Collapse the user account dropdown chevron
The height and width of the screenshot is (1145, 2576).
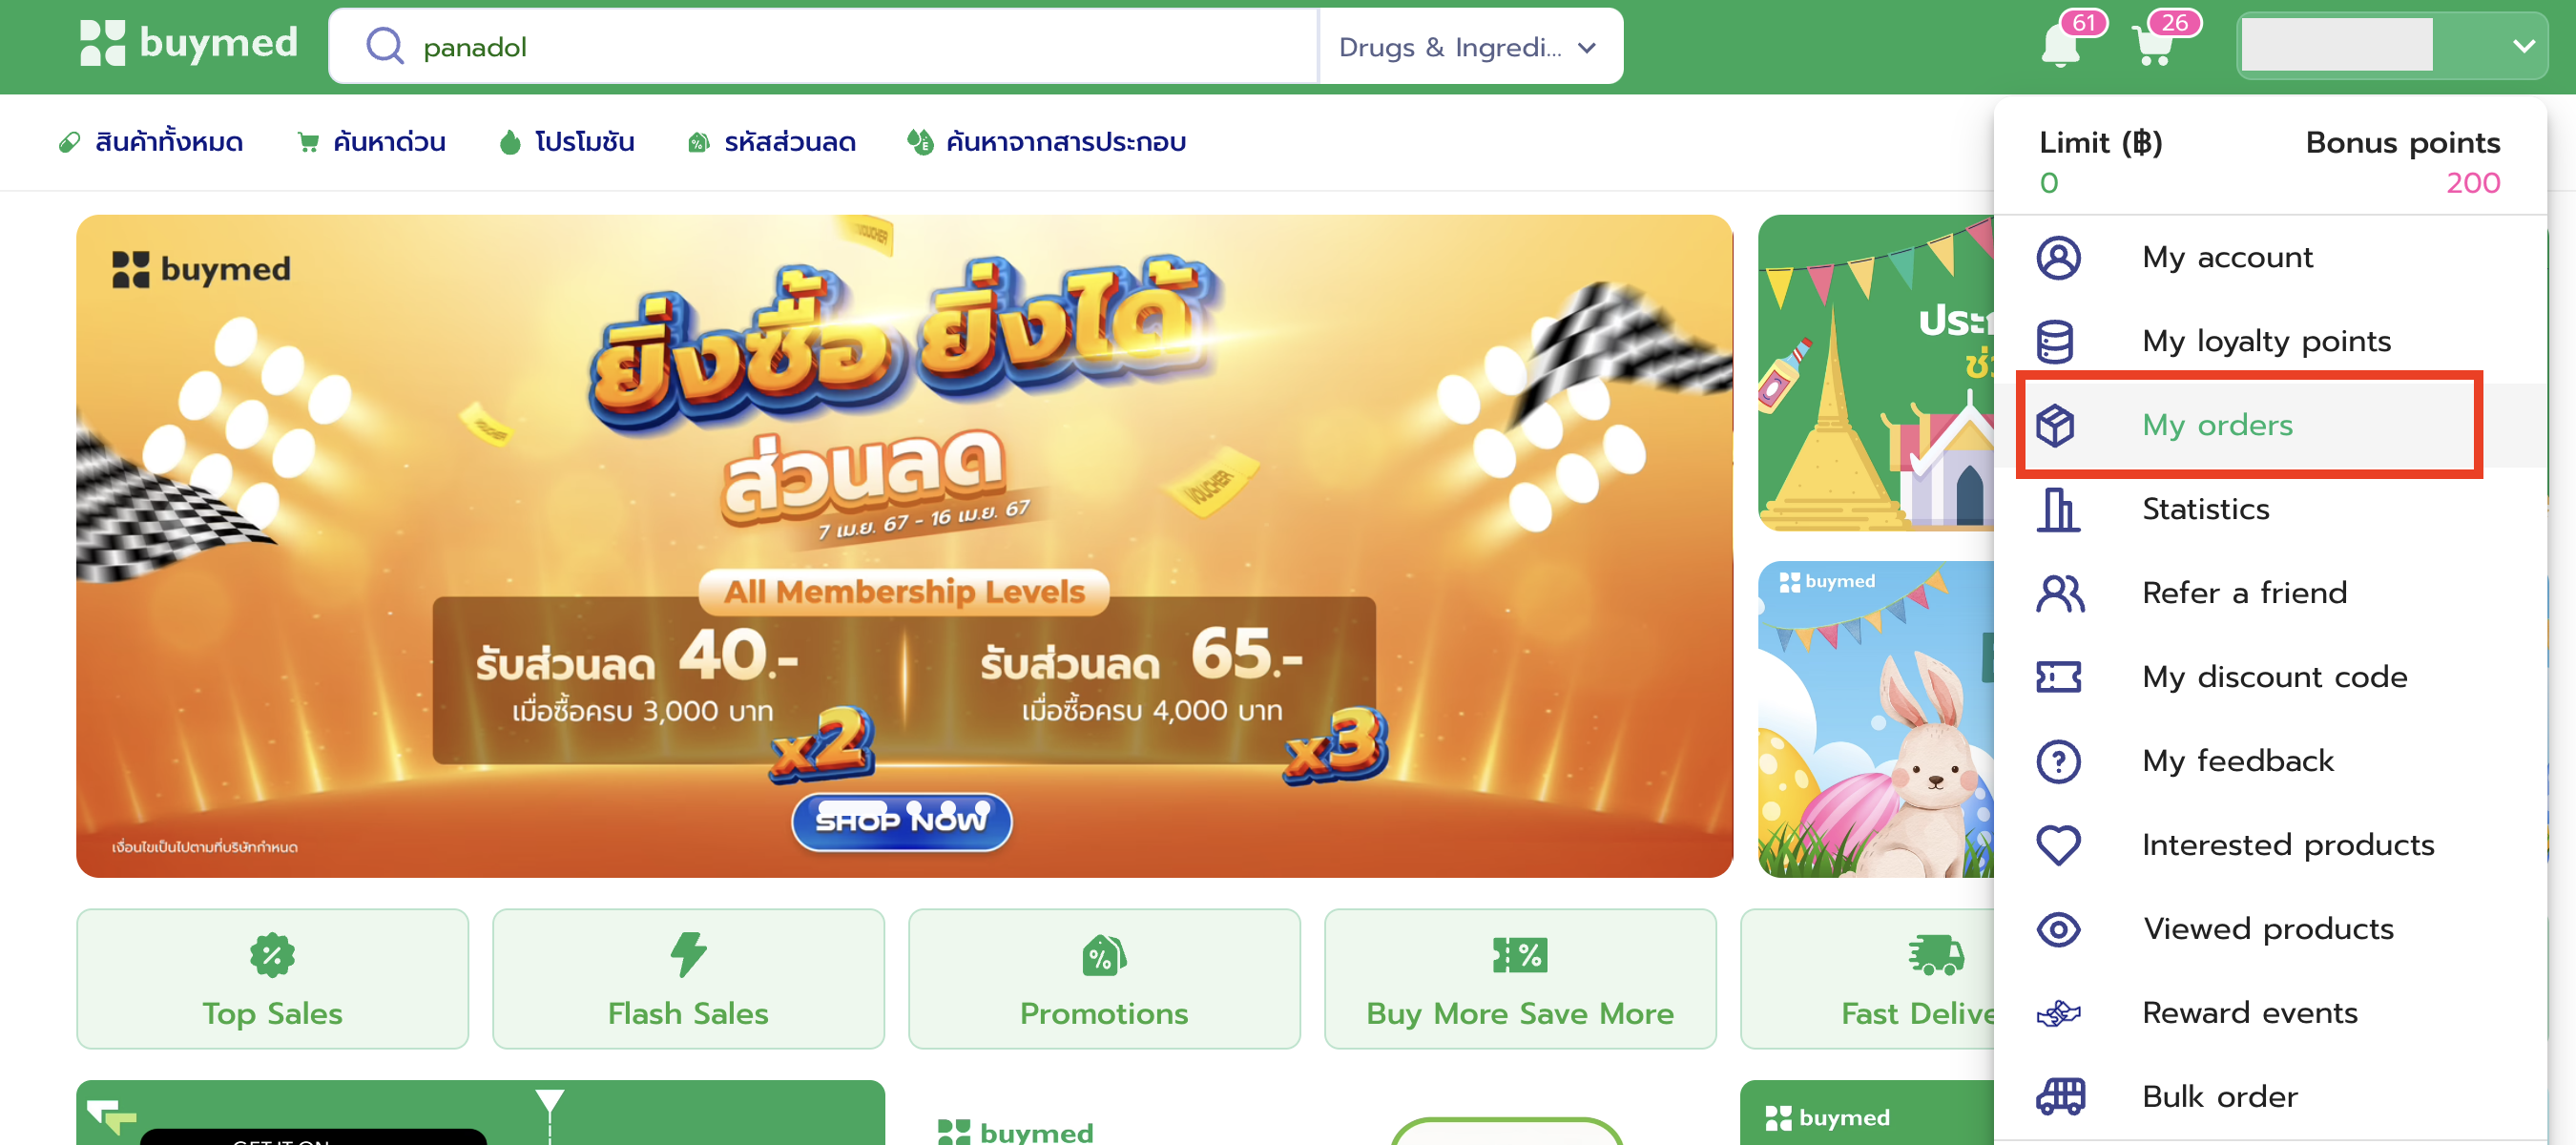[2524, 46]
